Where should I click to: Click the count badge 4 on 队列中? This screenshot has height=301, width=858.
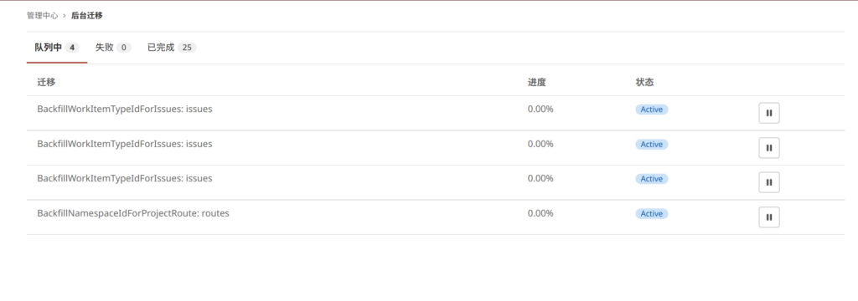(72, 48)
